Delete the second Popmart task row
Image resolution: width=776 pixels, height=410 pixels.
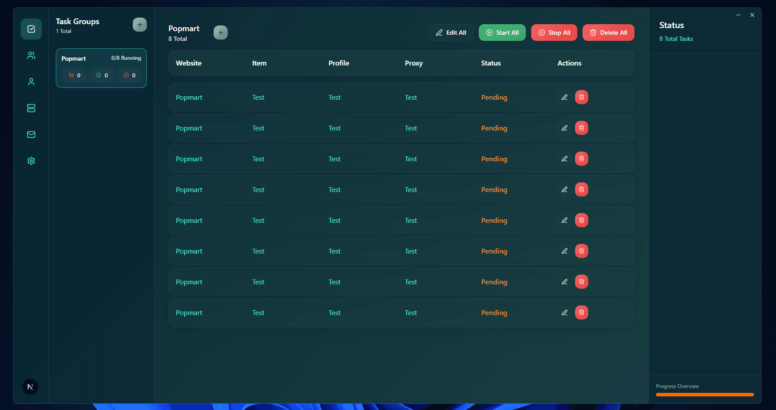(x=582, y=128)
